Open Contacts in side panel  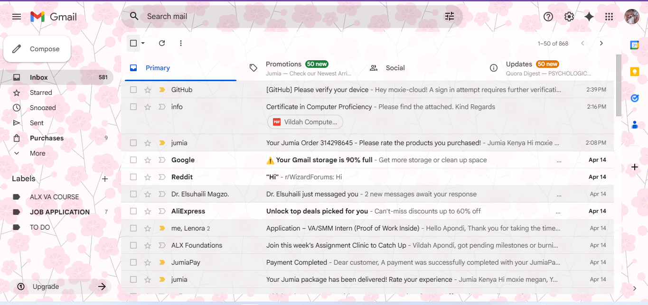(635, 125)
